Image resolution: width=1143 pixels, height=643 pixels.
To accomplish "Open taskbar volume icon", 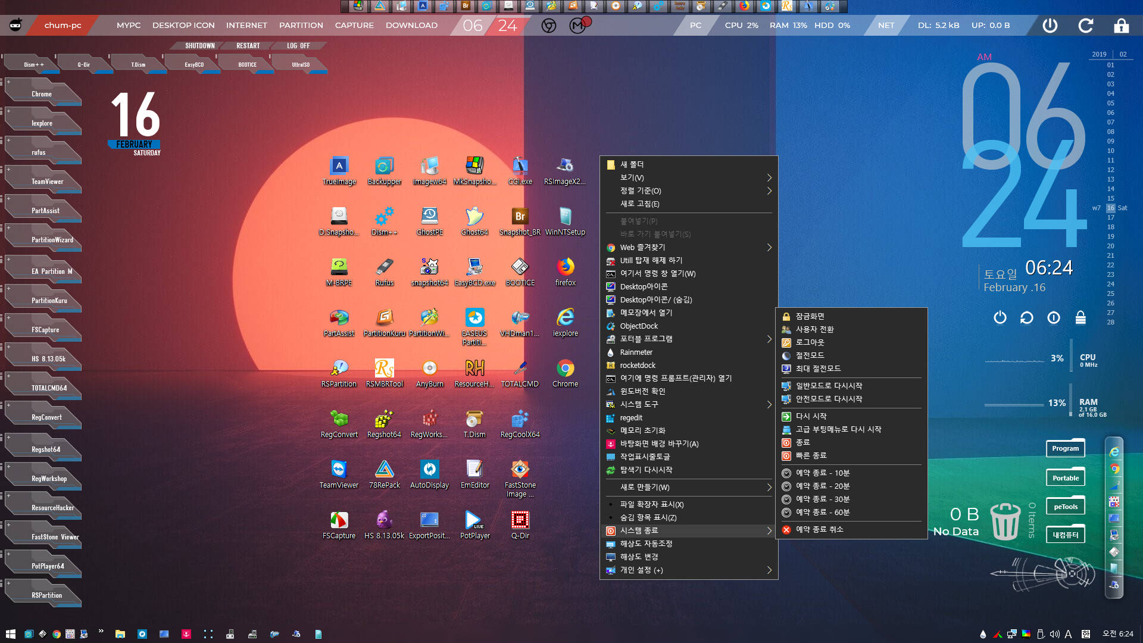I will pos(1054,634).
